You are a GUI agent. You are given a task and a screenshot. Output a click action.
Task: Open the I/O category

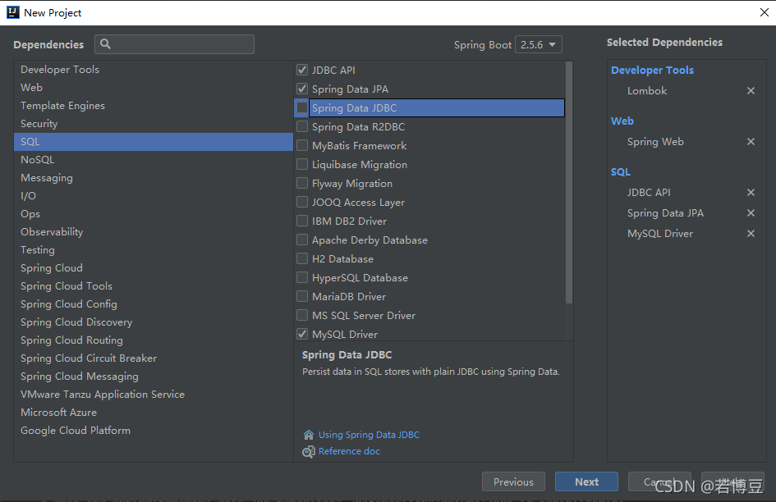pos(154,196)
